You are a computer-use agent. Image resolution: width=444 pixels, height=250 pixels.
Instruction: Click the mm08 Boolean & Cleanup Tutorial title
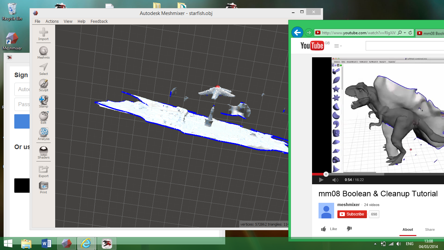click(x=378, y=194)
